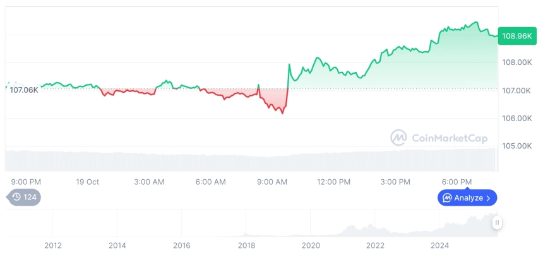Jump to 2024 on the overview timeline
543x253 pixels.
coord(439,245)
